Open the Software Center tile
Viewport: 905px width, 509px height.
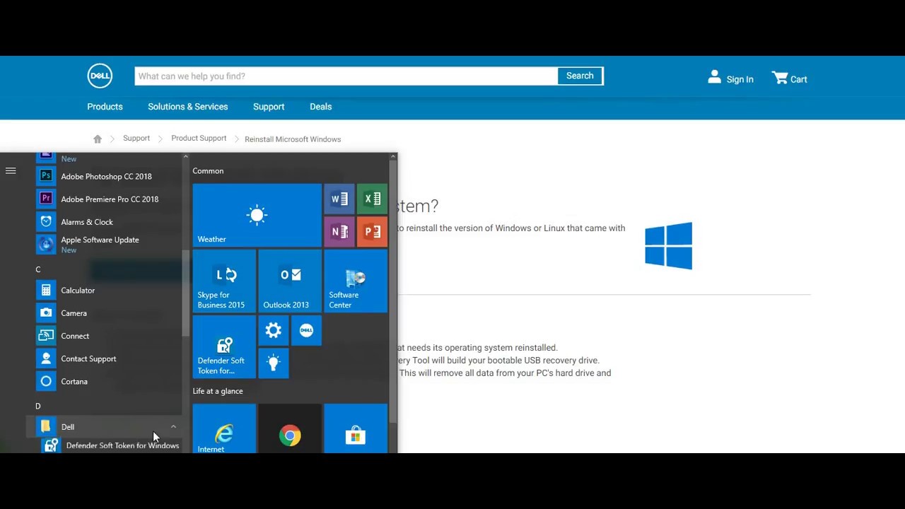(356, 281)
